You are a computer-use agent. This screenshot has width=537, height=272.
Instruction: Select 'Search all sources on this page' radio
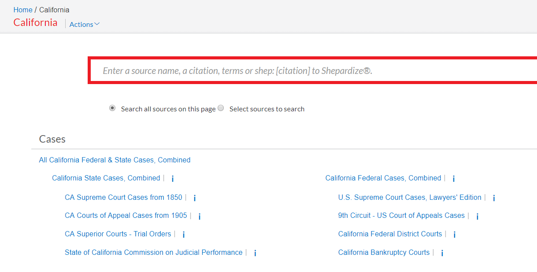pyautogui.click(x=112, y=108)
